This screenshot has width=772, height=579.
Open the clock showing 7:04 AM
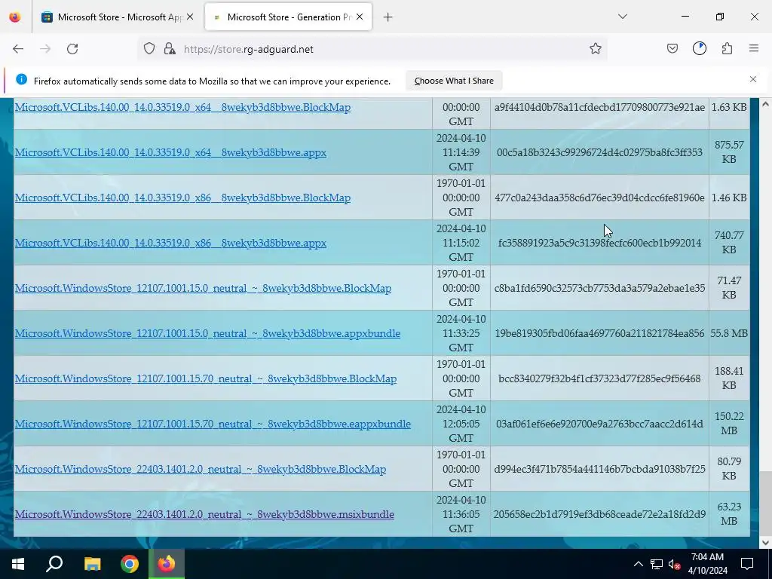[x=707, y=564]
